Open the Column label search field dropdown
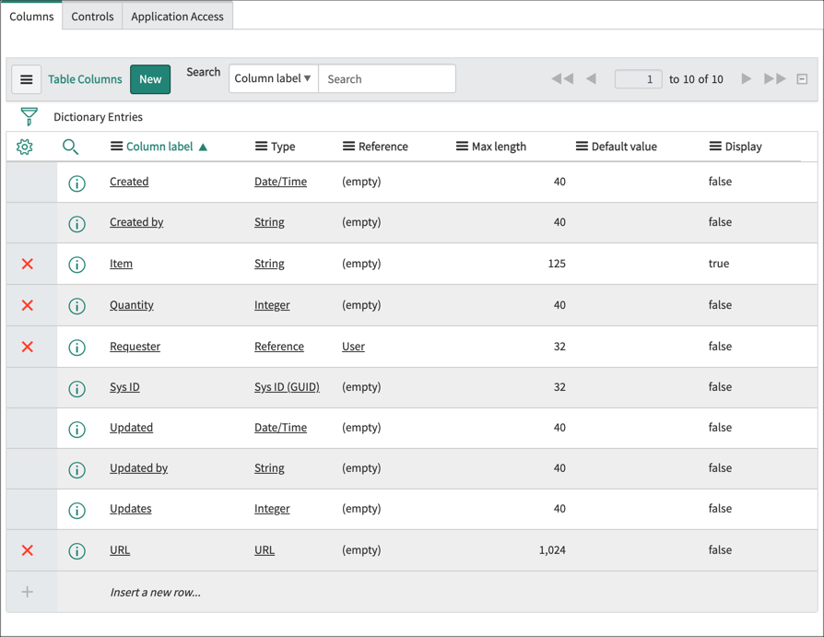Screen dimensions: 824x637 [273, 78]
